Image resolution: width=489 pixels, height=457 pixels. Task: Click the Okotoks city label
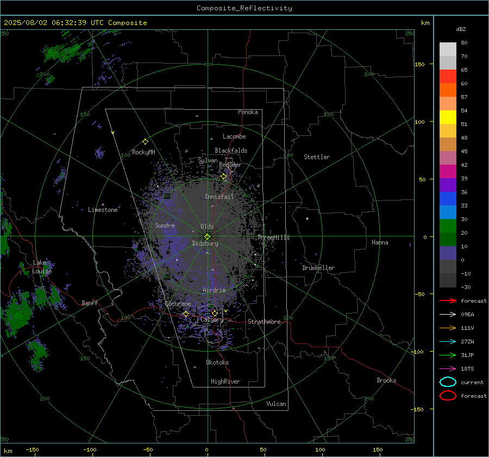point(217,362)
